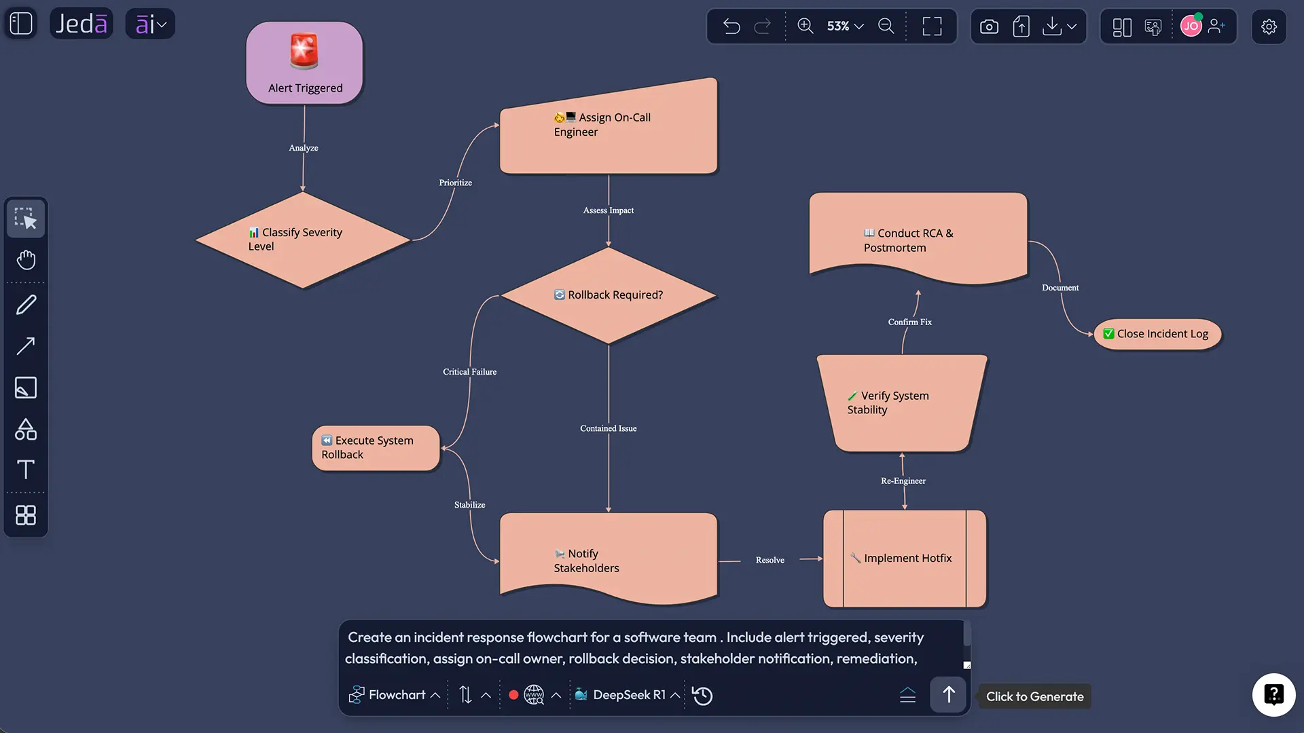Select the Rollback Required? decision node
Image resolution: width=1304 pixels, height=733 pixels.
click(x=609, y=295)
